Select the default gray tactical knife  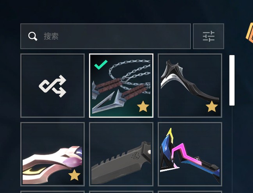[121, 154]
